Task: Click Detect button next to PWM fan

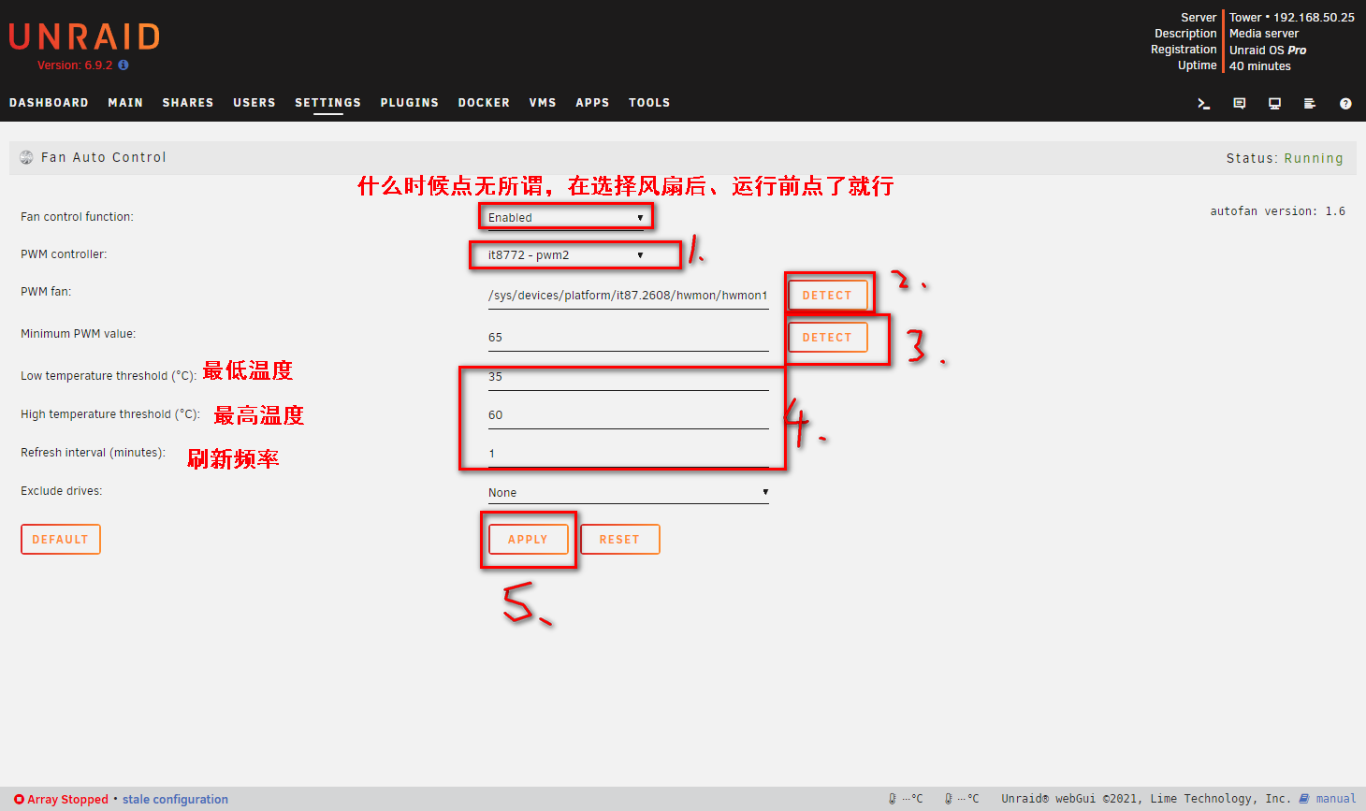Action: (x=827, y=296)
